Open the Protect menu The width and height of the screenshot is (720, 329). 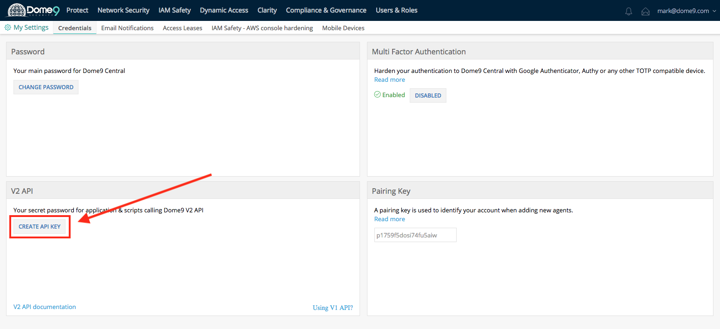click(77, 10)
